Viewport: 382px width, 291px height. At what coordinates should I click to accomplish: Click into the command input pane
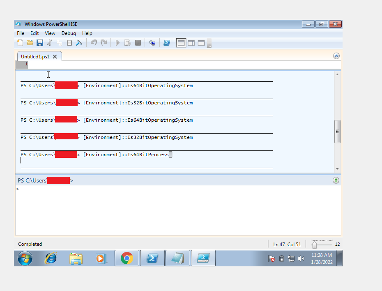tap(178, 210)
